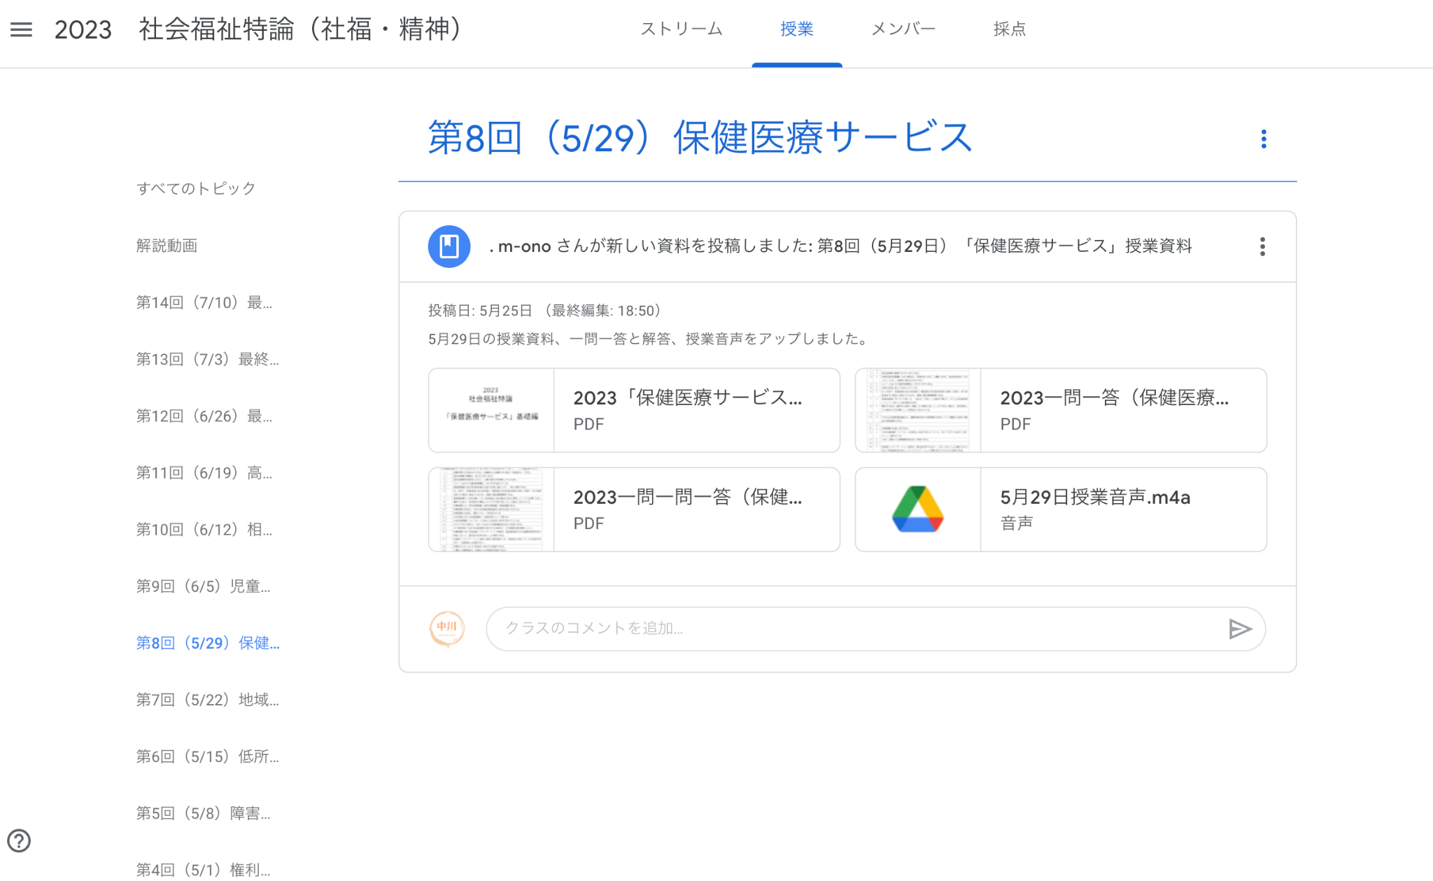Switch to the メンバー tab
1433x881 pixels.
(903, 29)
